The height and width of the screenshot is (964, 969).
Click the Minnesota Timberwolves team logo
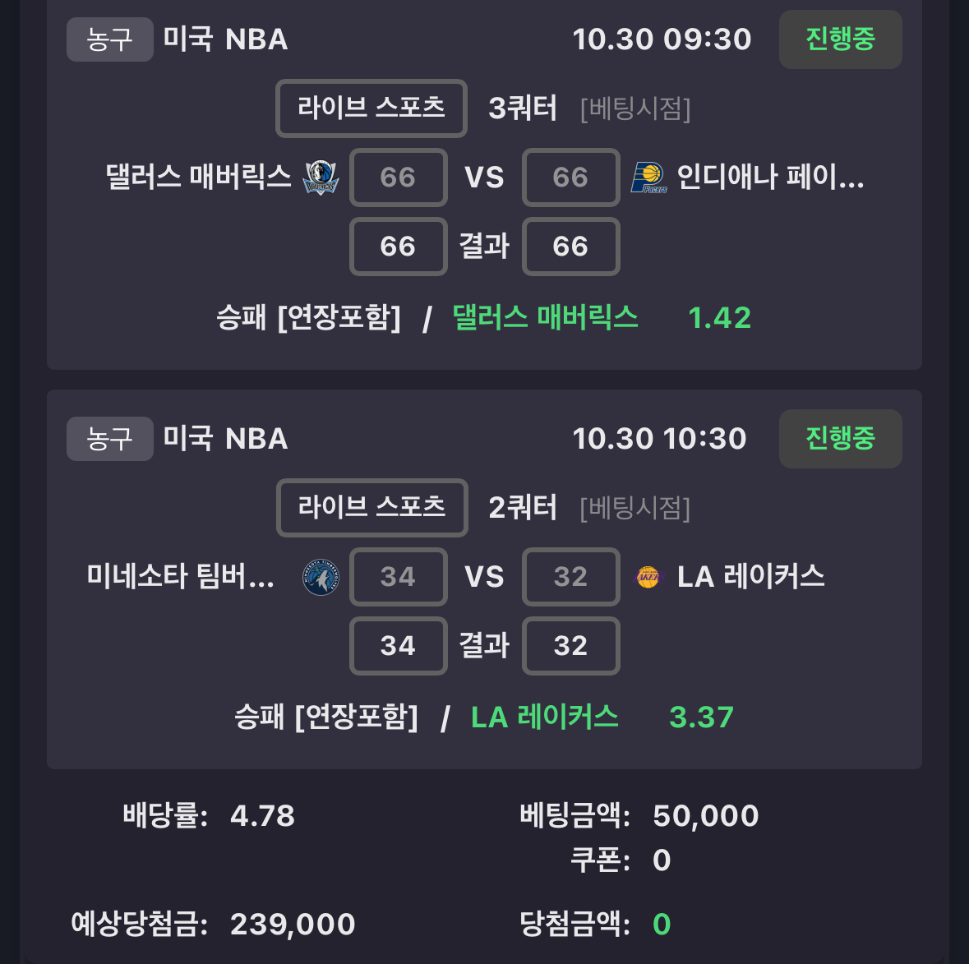[321, 577]
